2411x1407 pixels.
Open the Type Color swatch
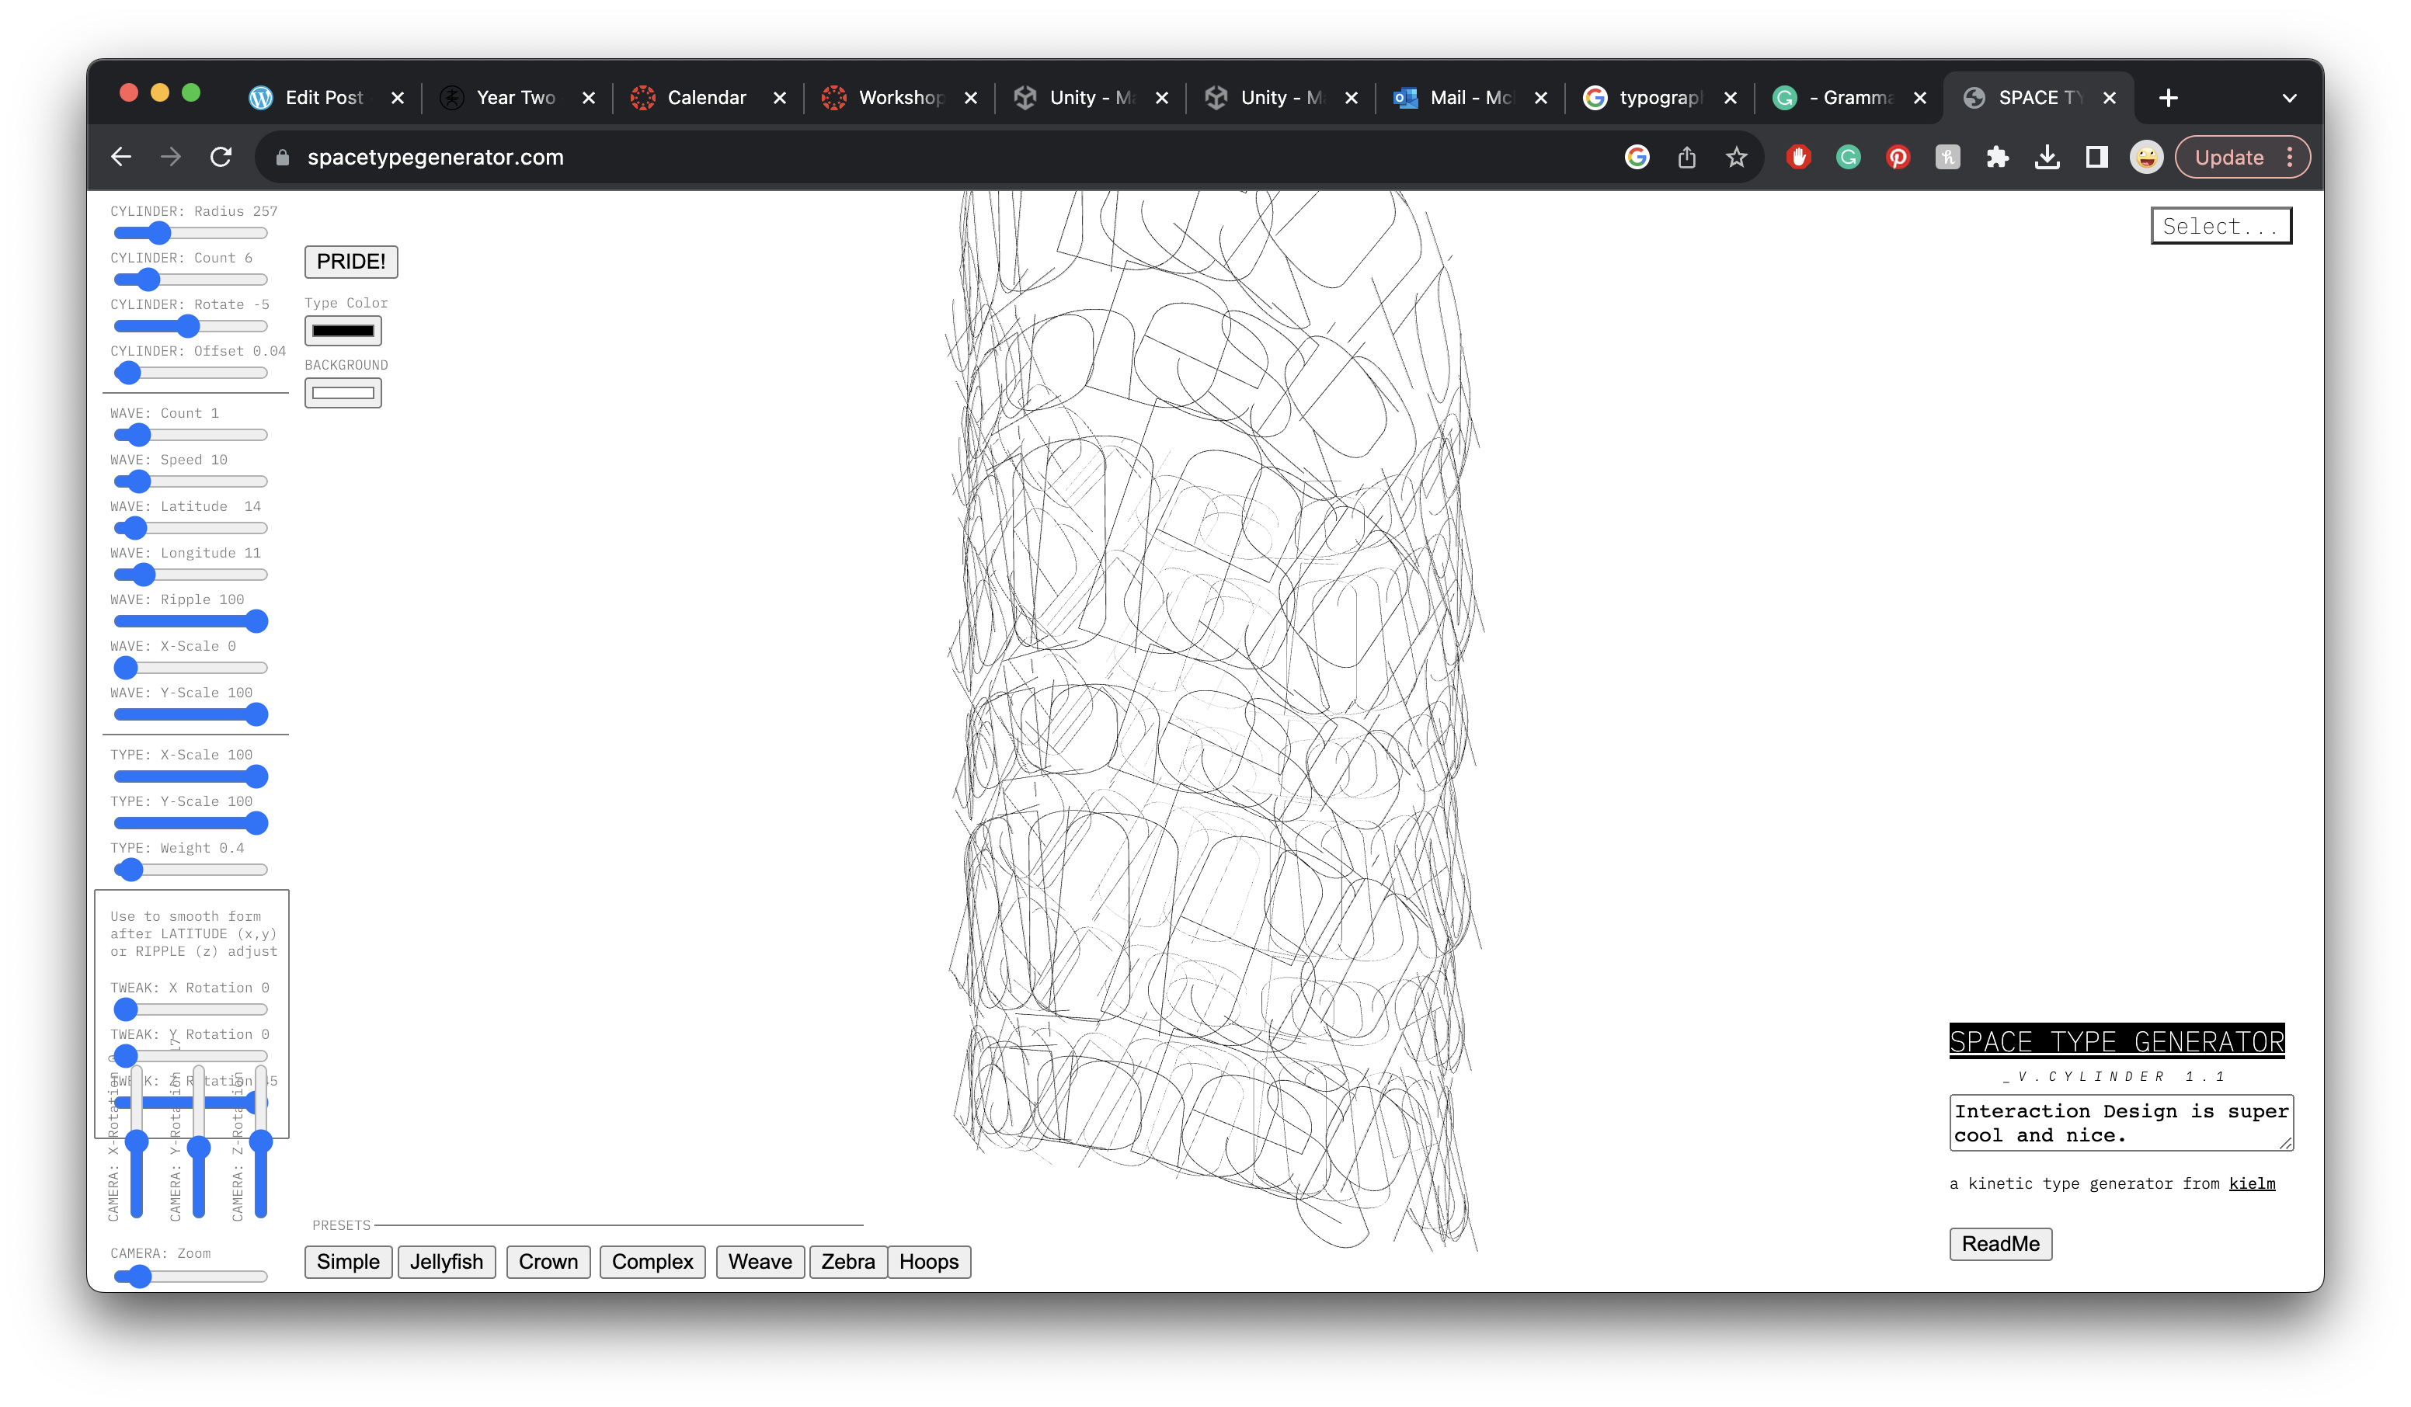tap(343, 331)
